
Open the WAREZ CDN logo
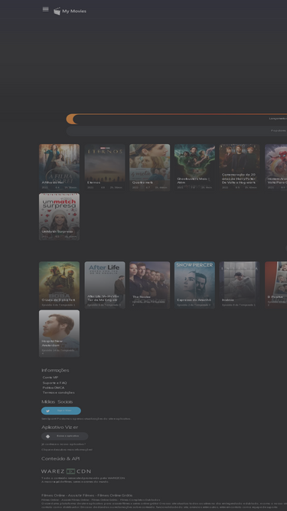pos(66,471)
